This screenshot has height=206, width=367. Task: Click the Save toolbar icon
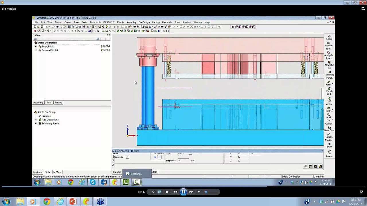(42, 27)
